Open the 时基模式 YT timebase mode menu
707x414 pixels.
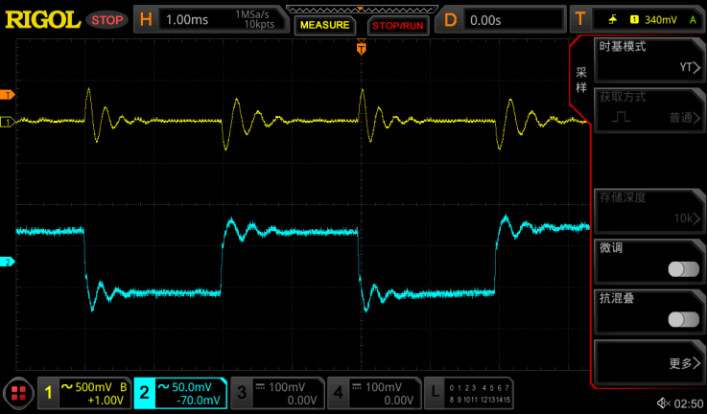point(649,59)
